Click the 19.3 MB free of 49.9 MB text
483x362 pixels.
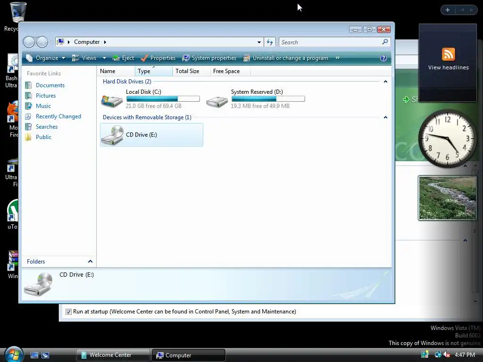coord(260,106)
